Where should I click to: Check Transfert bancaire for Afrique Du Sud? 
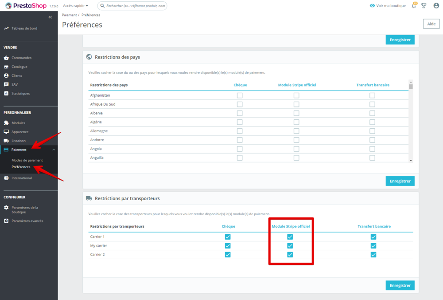(x=373, y=104)
